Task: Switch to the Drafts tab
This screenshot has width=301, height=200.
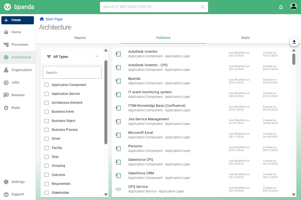Action: 245,38
